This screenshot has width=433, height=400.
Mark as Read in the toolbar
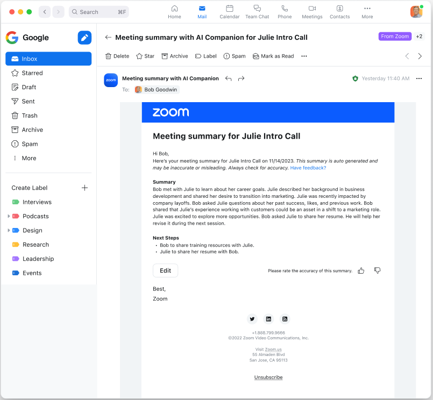273,56
